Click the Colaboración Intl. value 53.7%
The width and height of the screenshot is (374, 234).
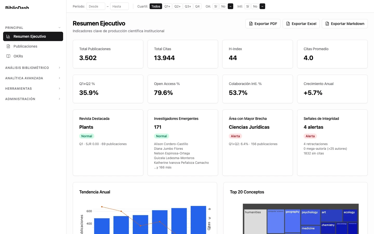238,93
